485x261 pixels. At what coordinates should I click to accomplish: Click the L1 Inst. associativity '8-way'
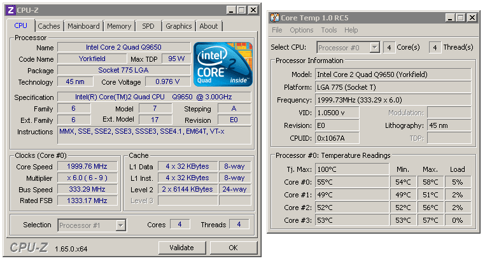(x=234, y=178)
